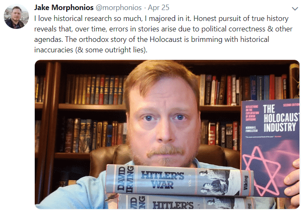Click The Holocaust Industry book title in photo
The height and width of the screenshot is (214, 302).
pyautogui.click(x=281, y=119)
